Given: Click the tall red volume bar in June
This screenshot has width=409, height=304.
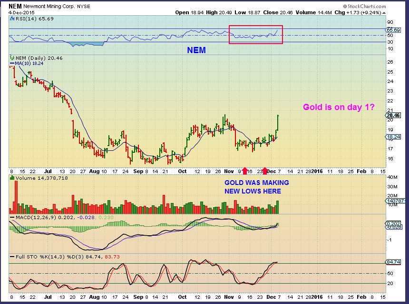Looking at the screenshot, I should [x=16, y=197].
